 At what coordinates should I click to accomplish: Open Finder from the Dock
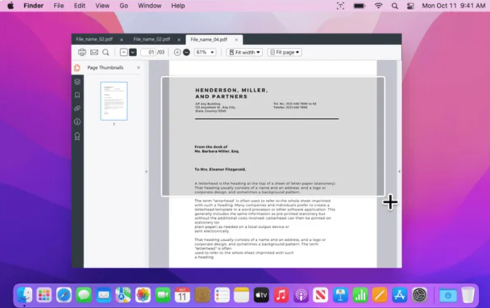point(24,295)
